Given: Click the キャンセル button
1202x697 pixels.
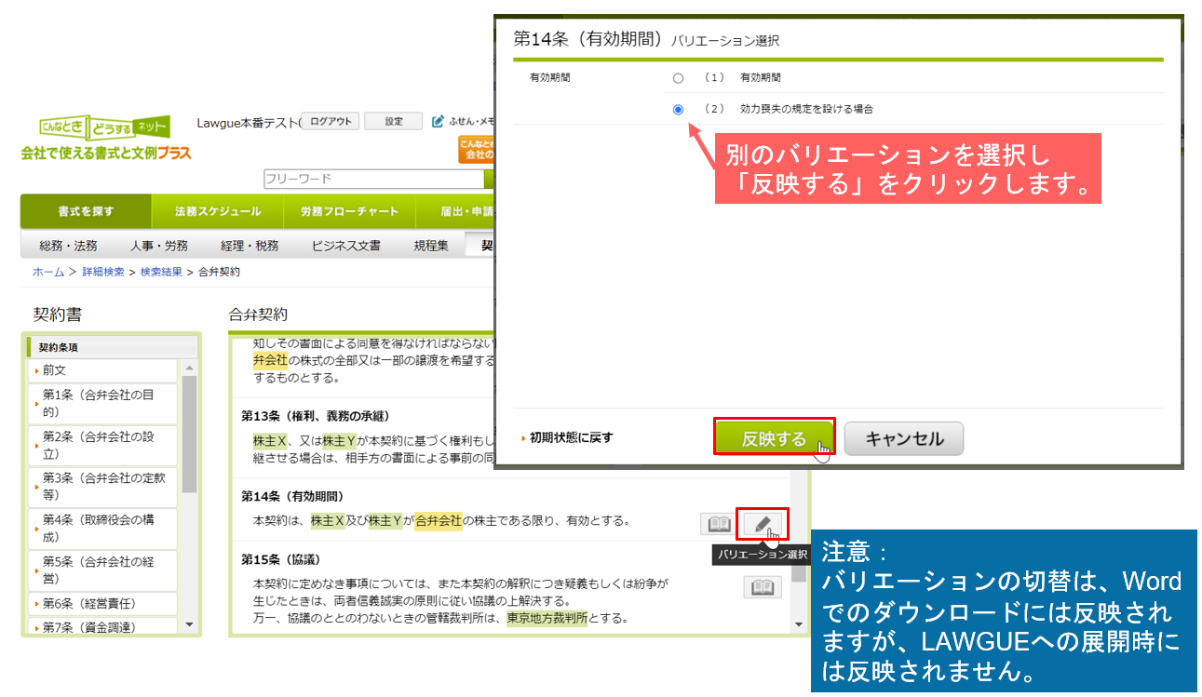Looking at the screenshot, I should click(903, 438).
